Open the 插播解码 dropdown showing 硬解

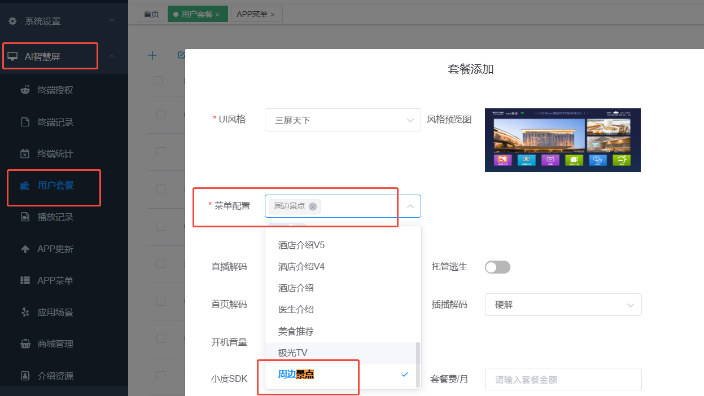pyautogui.click(x=562, y=305)
